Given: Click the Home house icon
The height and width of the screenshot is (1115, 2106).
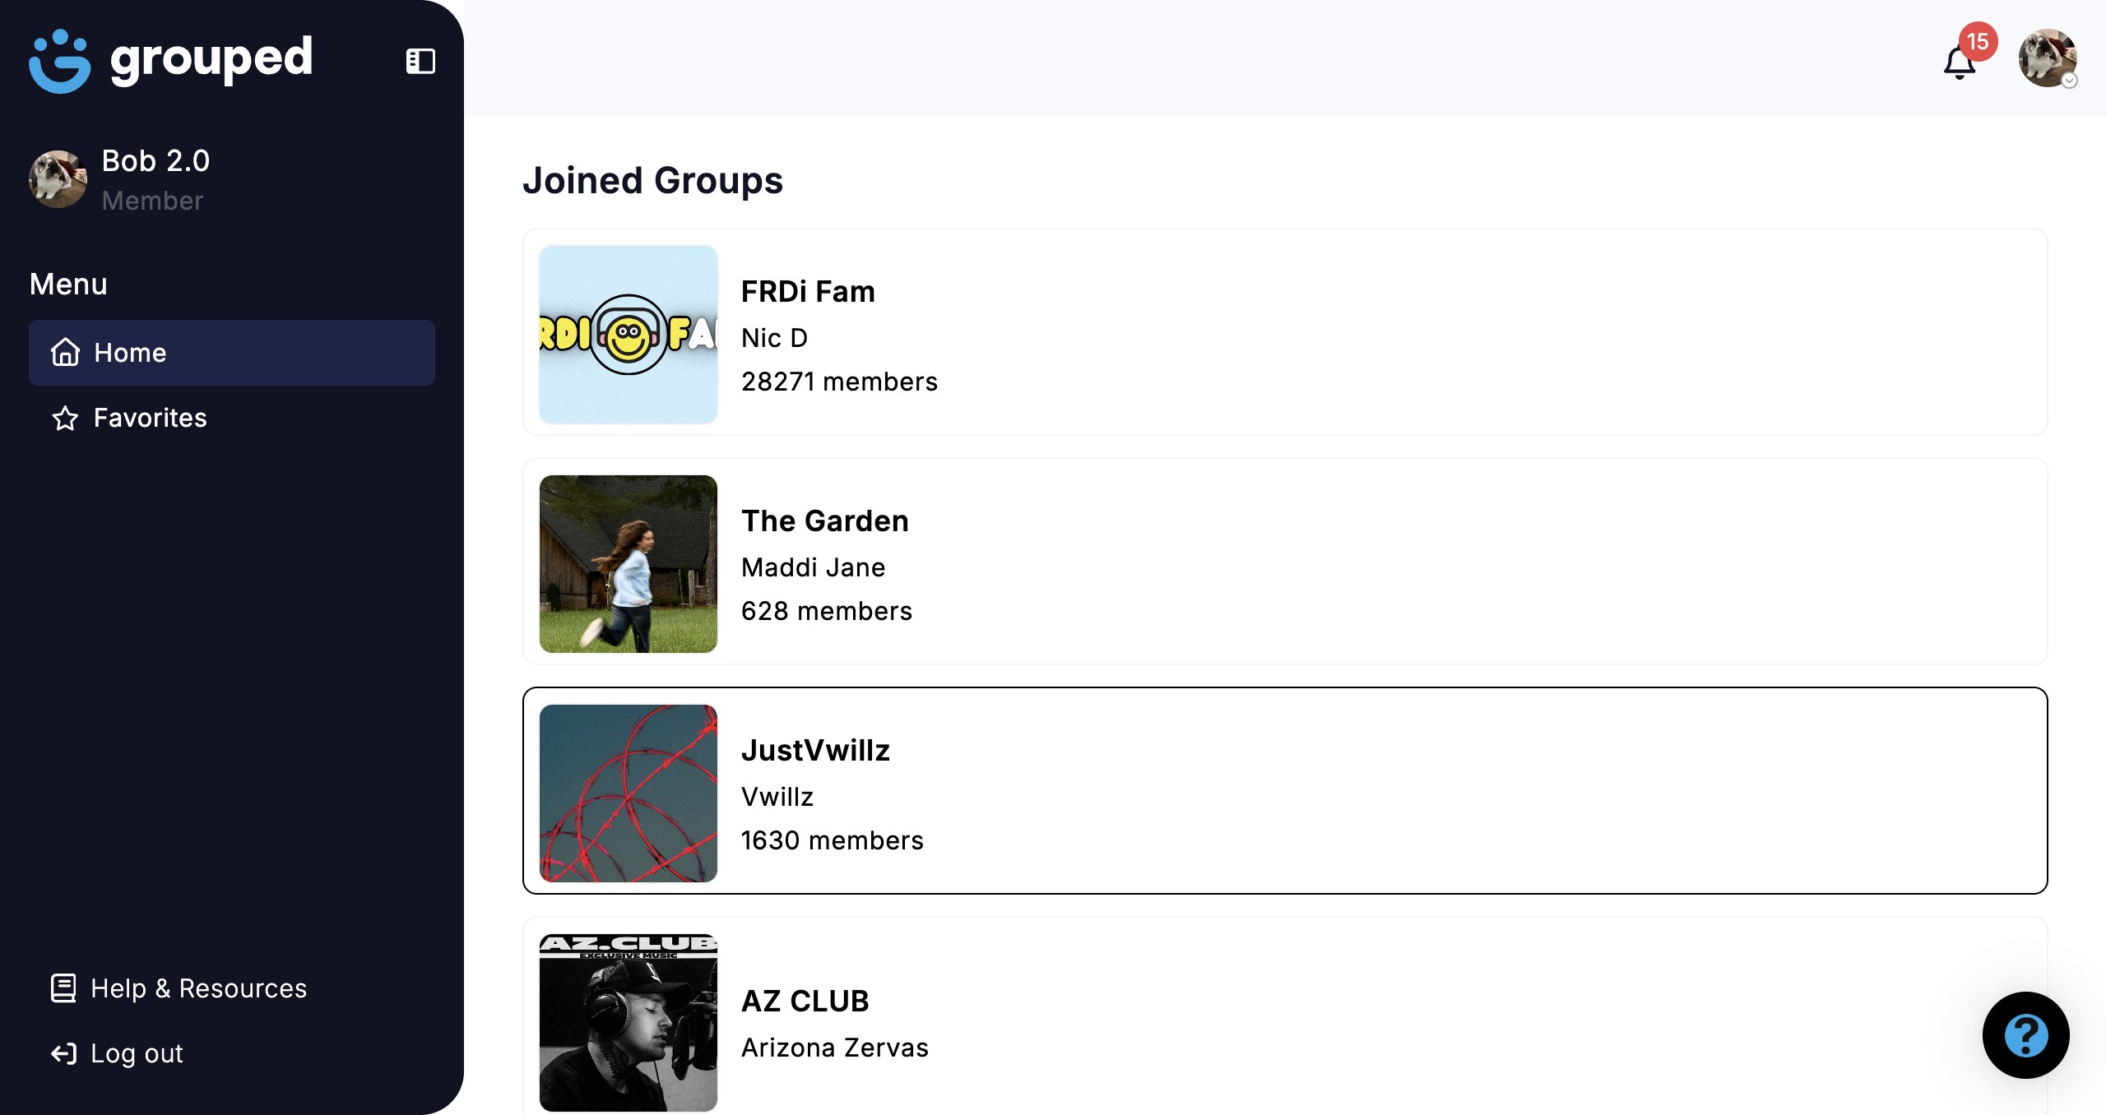Looking at the screenshot, I should pos(65,353).
